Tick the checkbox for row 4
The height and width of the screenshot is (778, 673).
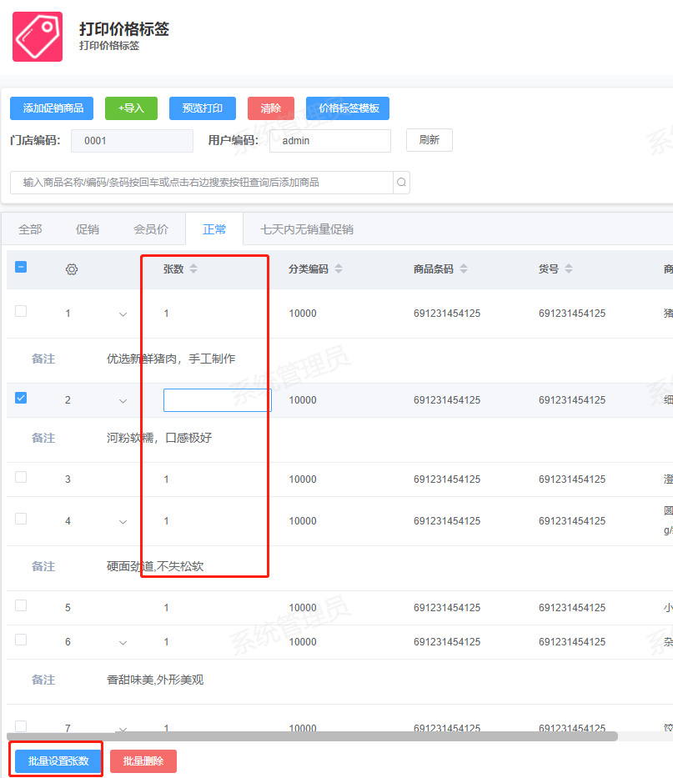[21, 519]
